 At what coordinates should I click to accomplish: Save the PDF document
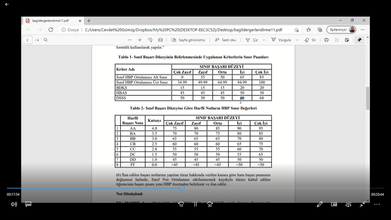point(337,40)
